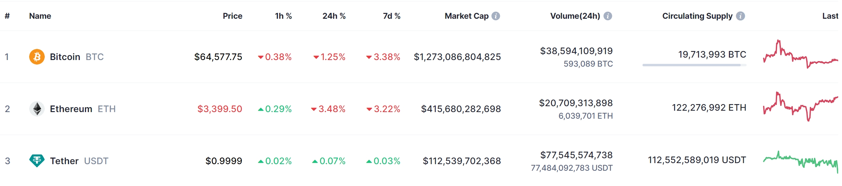
Task: Click the Volume(24h) info icon
Action: tap(608, 16)
